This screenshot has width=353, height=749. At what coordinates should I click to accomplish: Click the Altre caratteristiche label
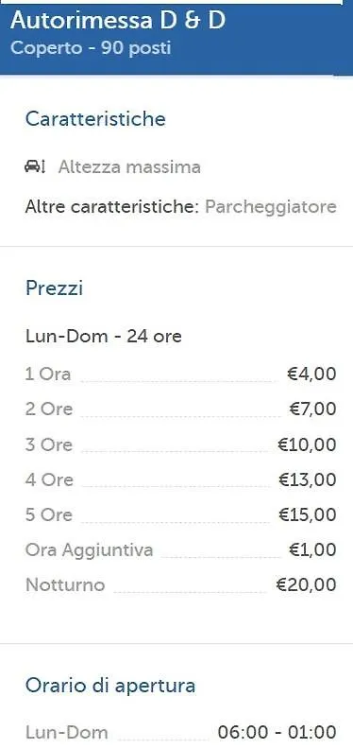tap(111, 207)
